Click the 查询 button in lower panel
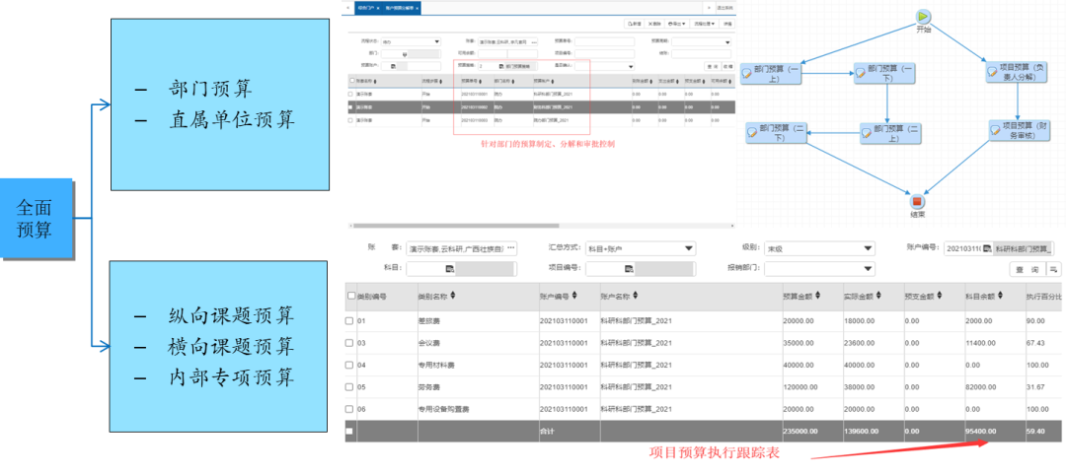 point(1028,269)
